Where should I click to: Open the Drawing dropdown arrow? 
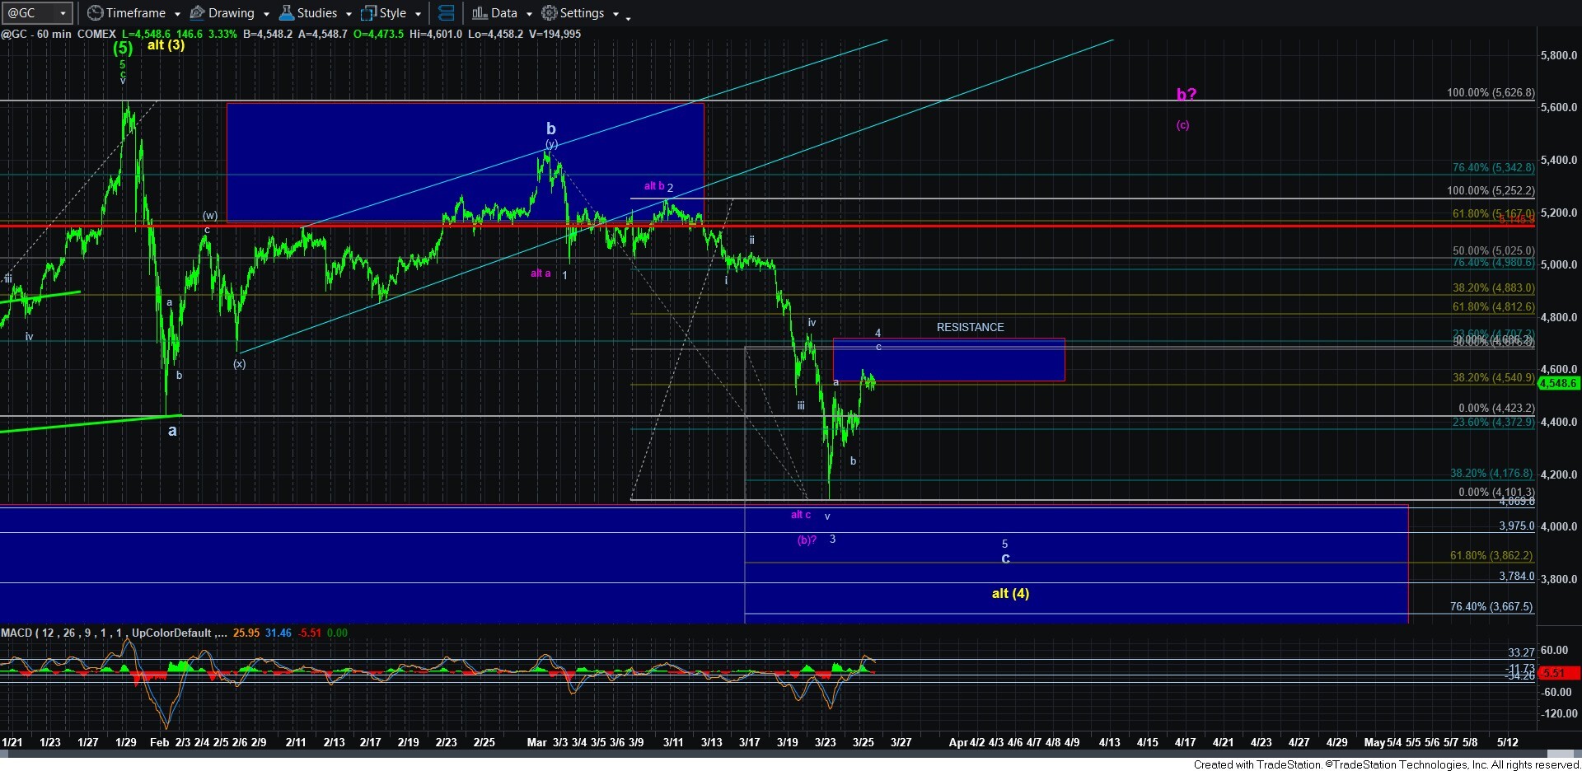[x=266, y=14]
